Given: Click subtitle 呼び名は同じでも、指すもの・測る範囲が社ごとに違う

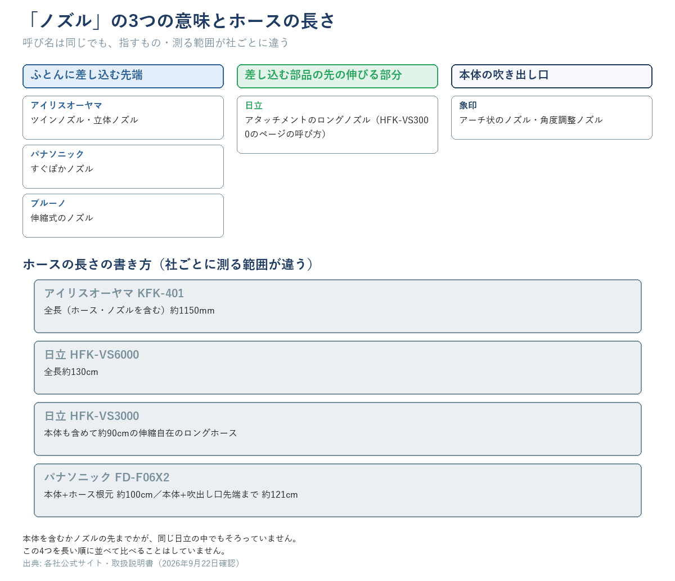Looking at the screenshot, I should click(156, 43).
